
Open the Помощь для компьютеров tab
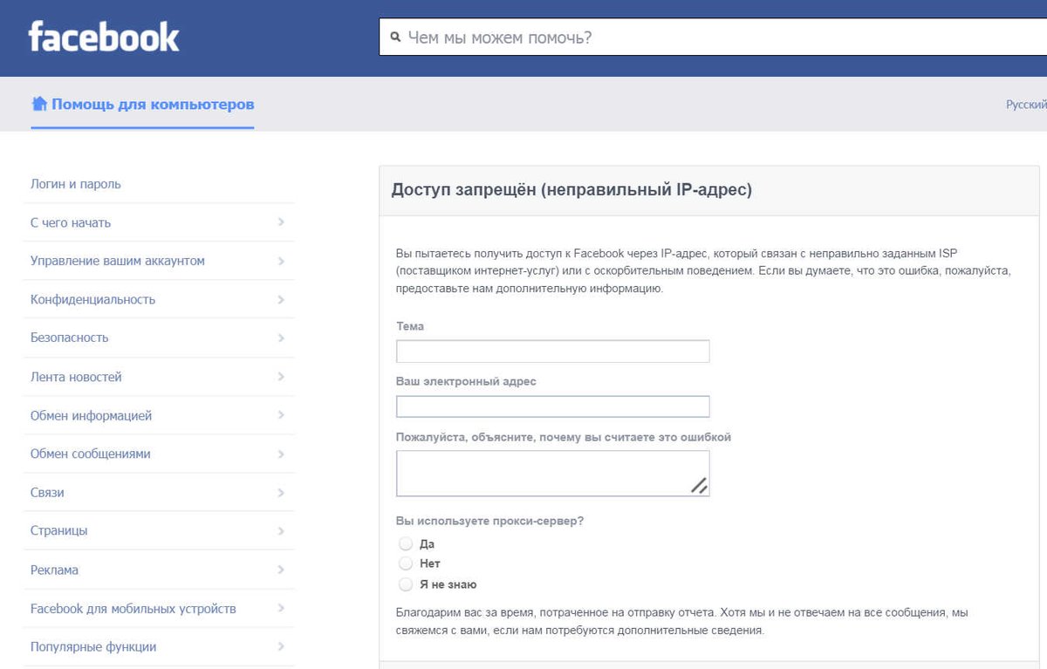153,105
